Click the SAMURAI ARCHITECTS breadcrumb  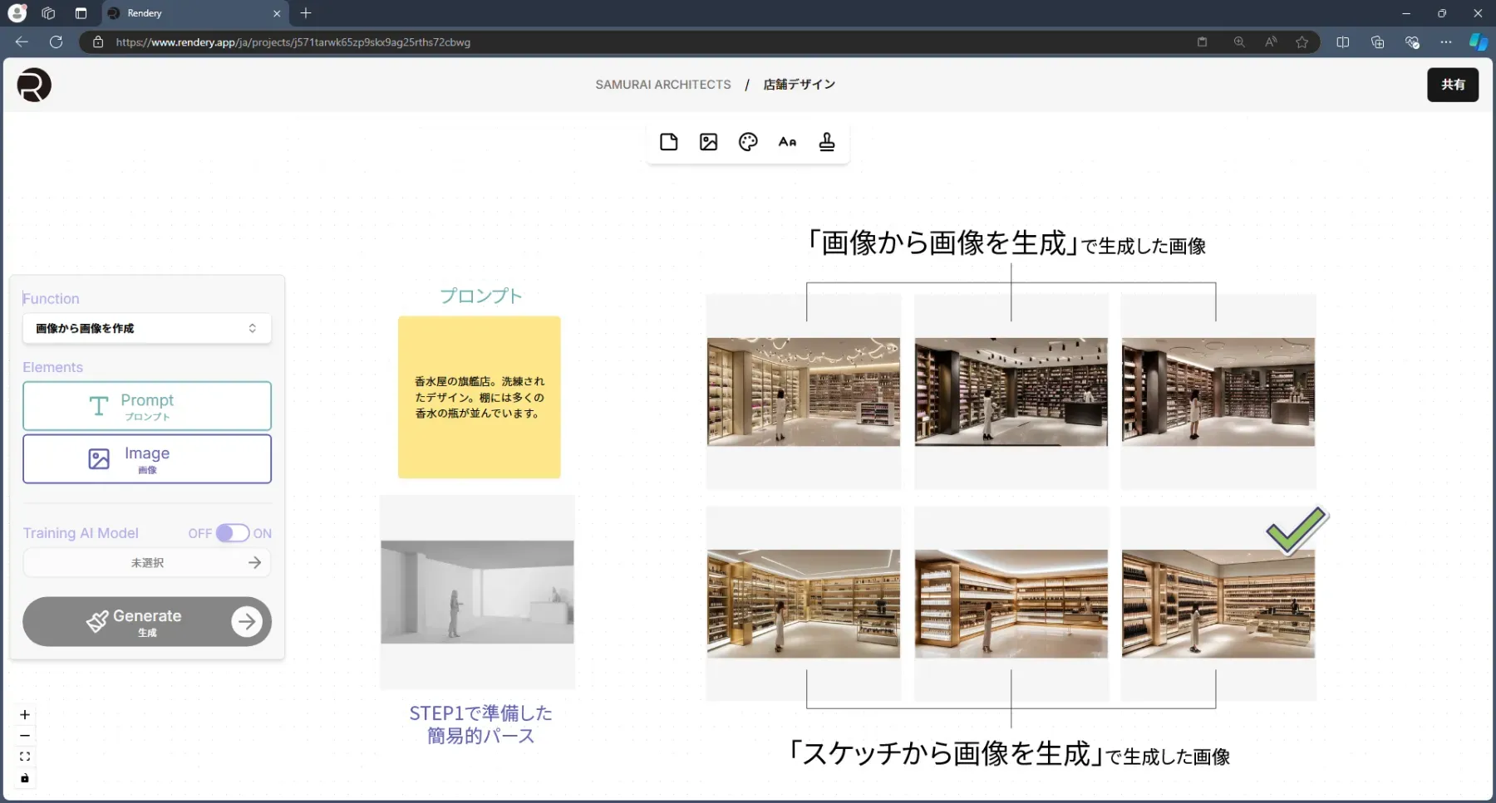coord(662,84)
